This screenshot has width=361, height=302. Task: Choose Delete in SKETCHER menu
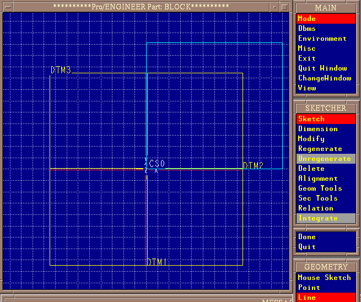pyautogui.click(x=326, y=169)
